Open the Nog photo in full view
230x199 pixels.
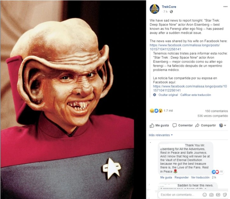pyautogui.click(x=73, y=99)
